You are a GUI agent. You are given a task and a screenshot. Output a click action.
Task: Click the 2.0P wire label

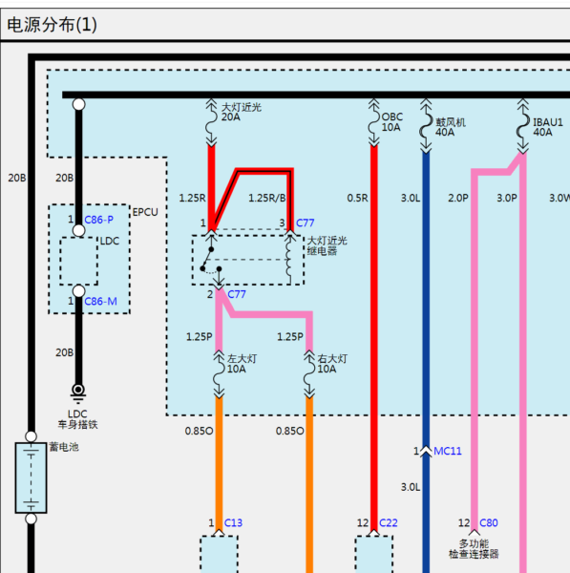pyautogui.click(x=458, y=198)
